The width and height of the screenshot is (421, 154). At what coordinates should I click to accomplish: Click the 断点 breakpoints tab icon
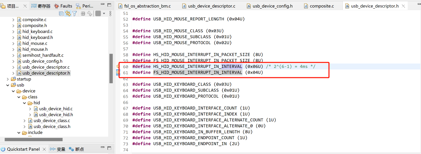[71, 149]
